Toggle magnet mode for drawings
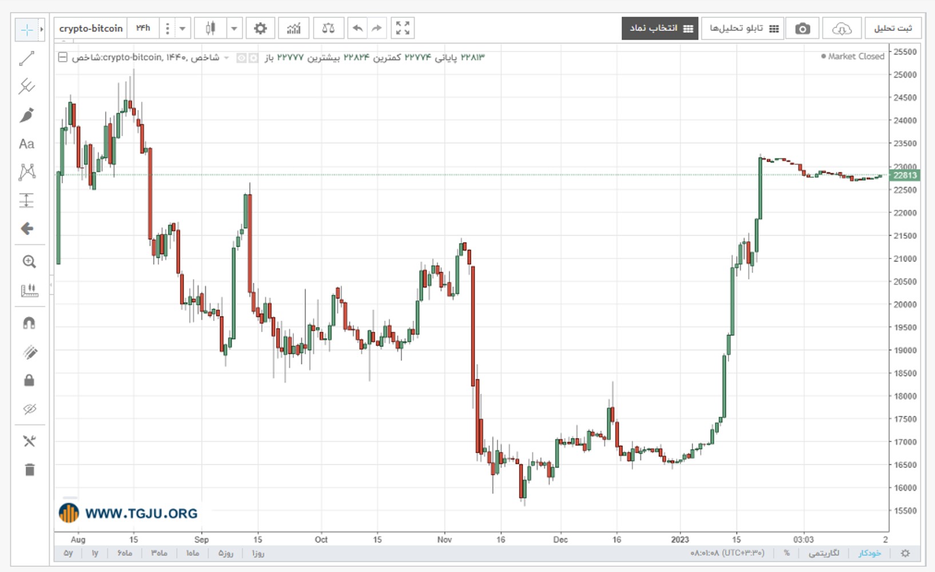Image resolution: width=935 pixels, height=572 pixels. click(x=29, y=323)
